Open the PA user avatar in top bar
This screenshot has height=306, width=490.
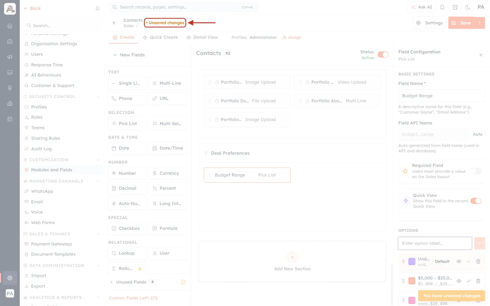click(481, 7)
